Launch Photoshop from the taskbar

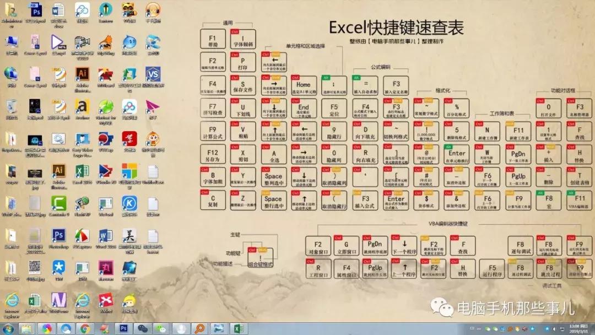point(123,328)
